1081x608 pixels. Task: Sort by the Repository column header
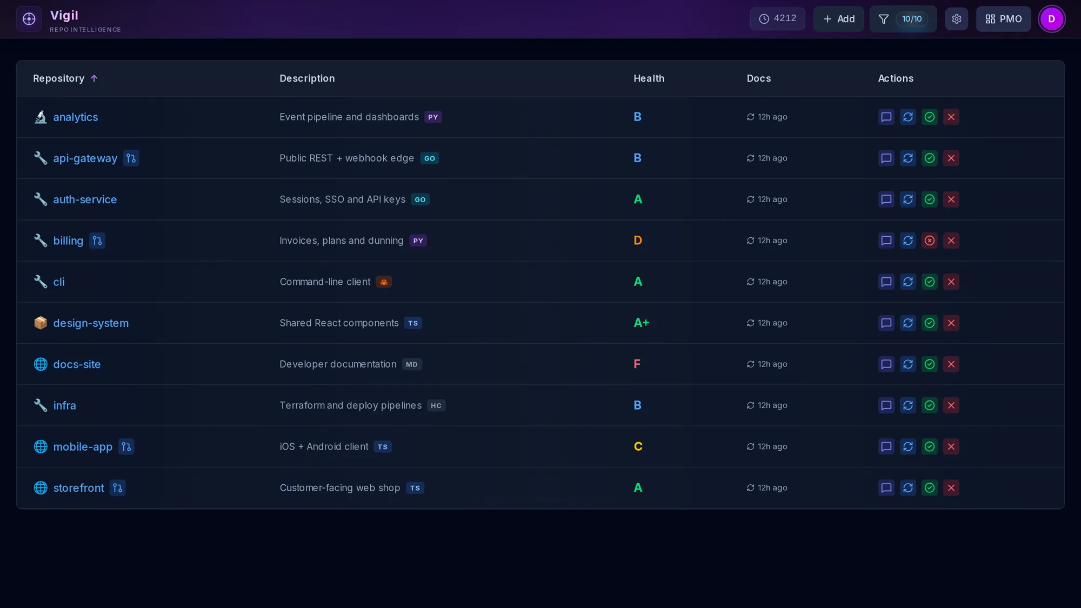pyautogui.click(x=65, y=78)
